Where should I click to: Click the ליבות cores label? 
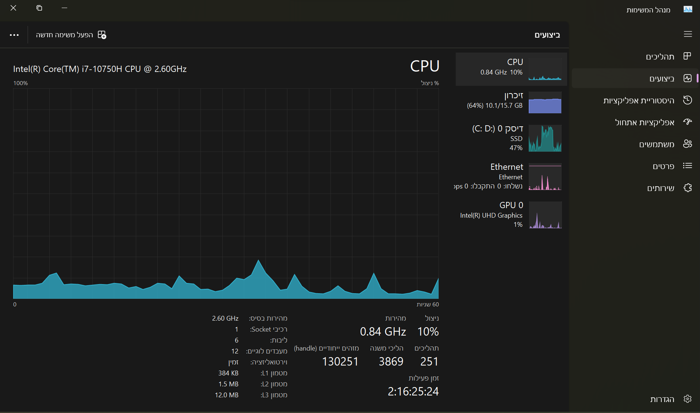[279, 340]
